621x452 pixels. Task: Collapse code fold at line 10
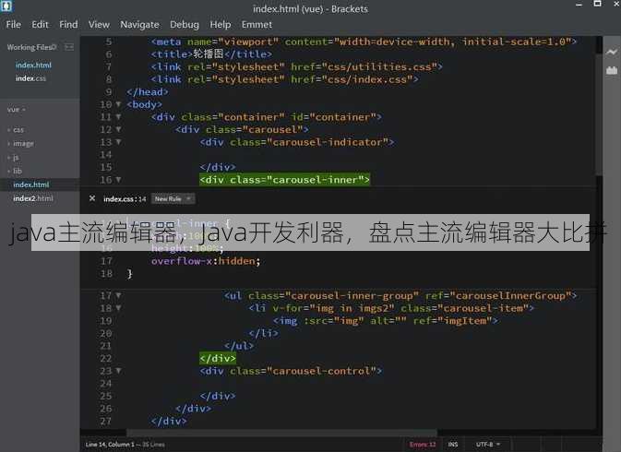click(118, 104)
